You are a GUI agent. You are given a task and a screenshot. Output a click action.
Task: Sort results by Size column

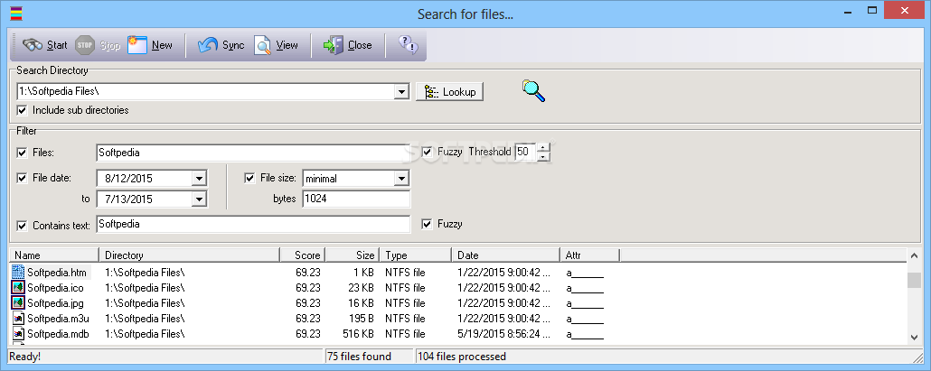pyautogui.click(x=353, y=255)
